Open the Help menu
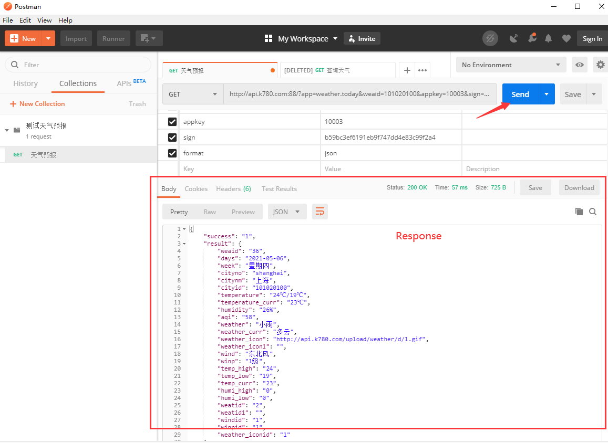This screenshot has height=443, width=608. coord(66,20)
